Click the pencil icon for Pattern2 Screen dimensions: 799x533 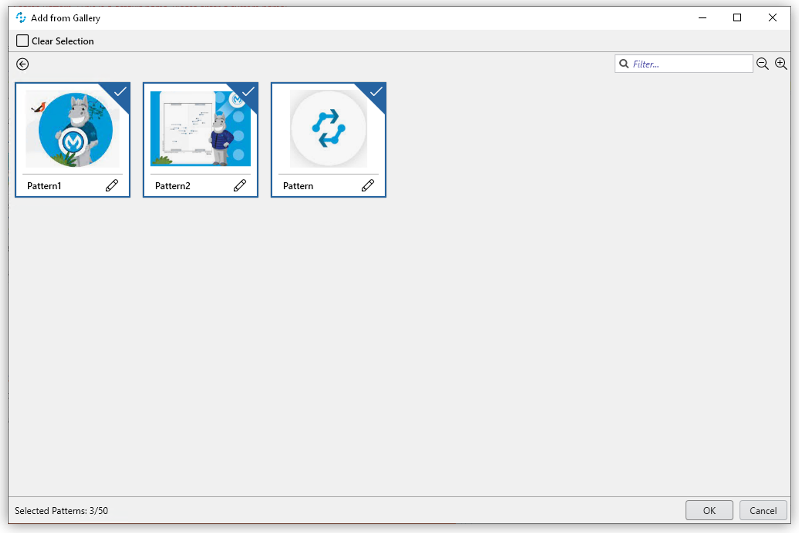(239, 186)
